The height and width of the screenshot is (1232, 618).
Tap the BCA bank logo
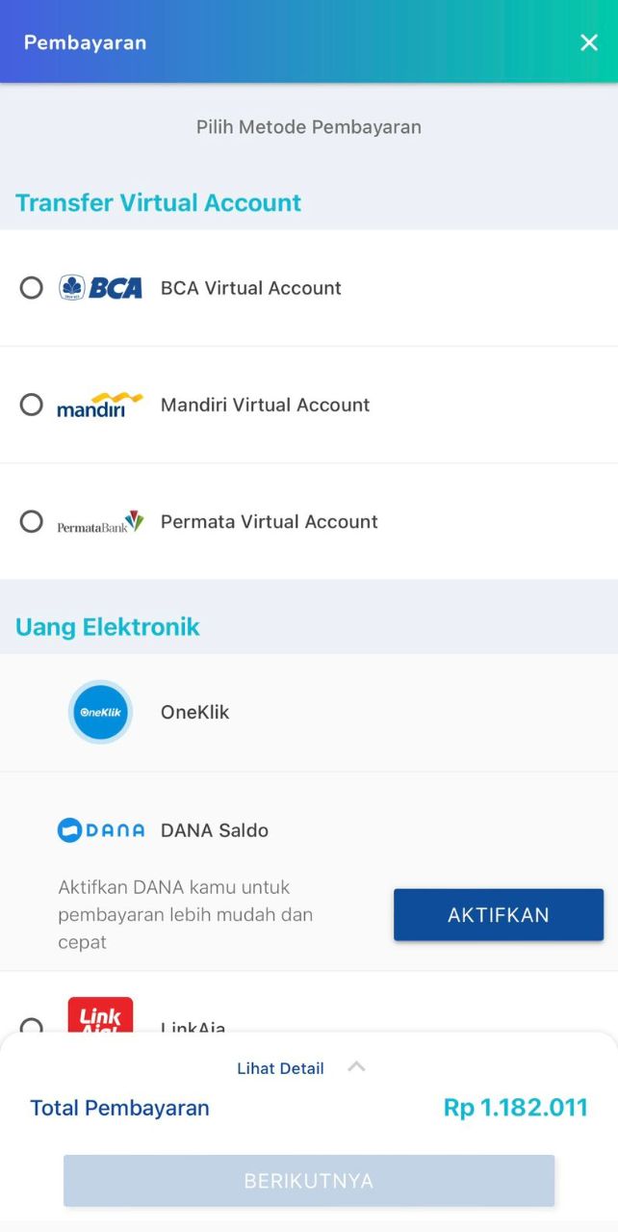[100, 287]
